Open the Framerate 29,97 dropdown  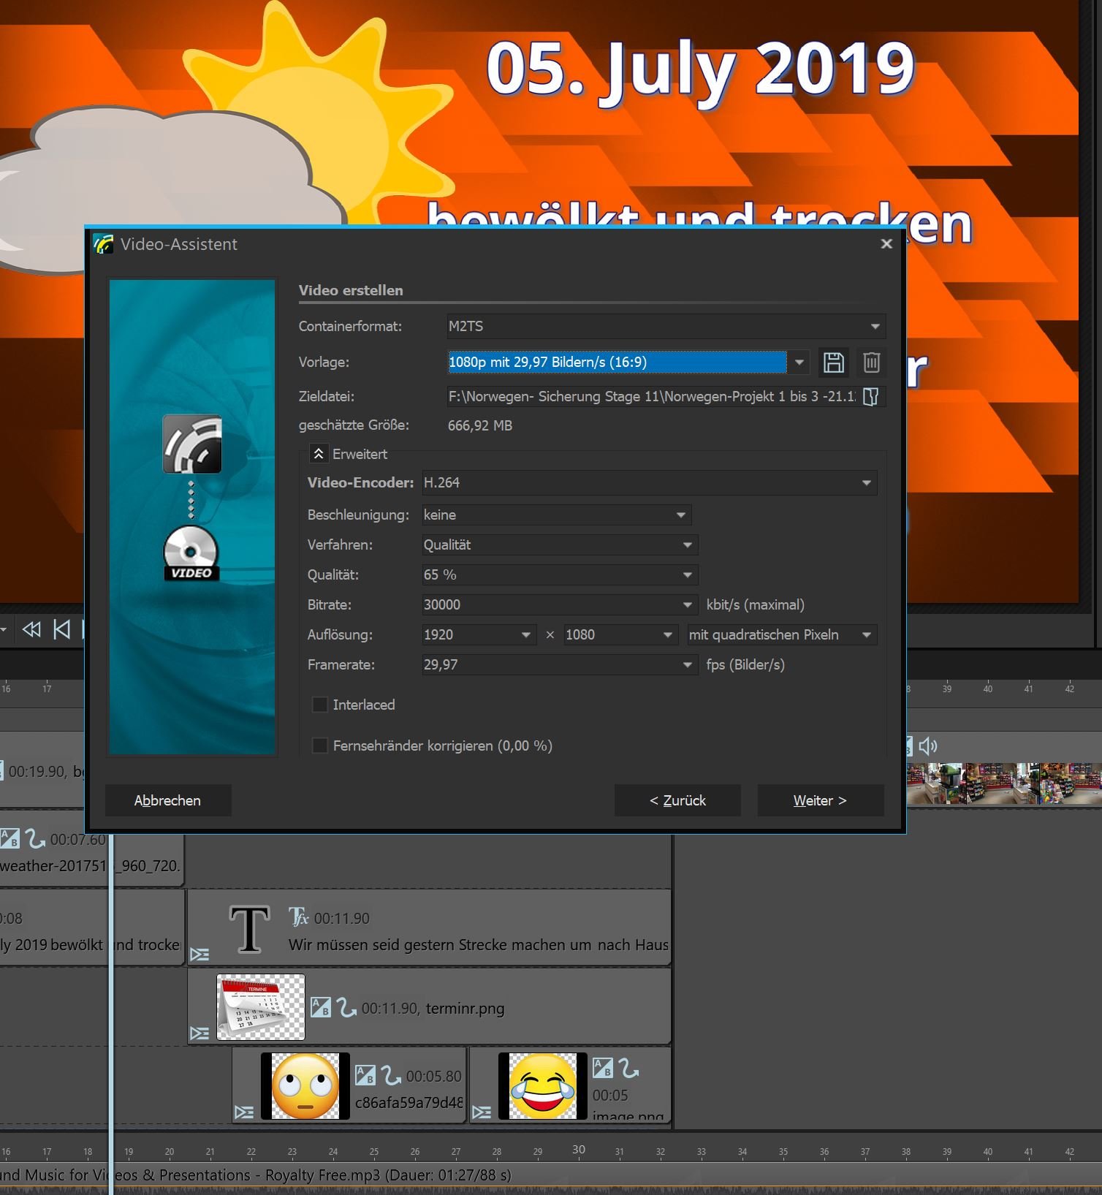687,665
